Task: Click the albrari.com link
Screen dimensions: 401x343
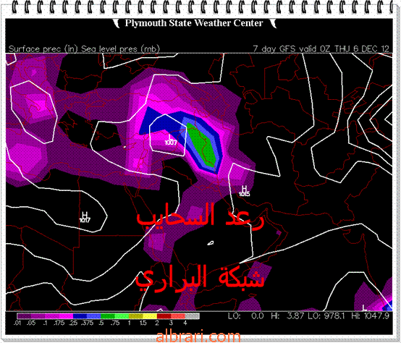Action: coord(198,336)
